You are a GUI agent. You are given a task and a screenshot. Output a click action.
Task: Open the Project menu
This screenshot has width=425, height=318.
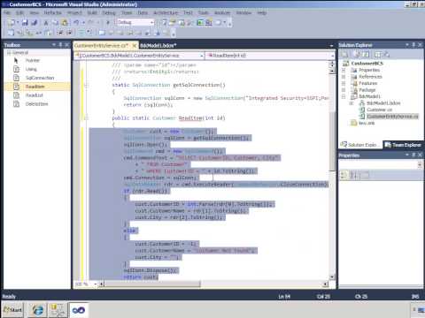coord(74,12)
